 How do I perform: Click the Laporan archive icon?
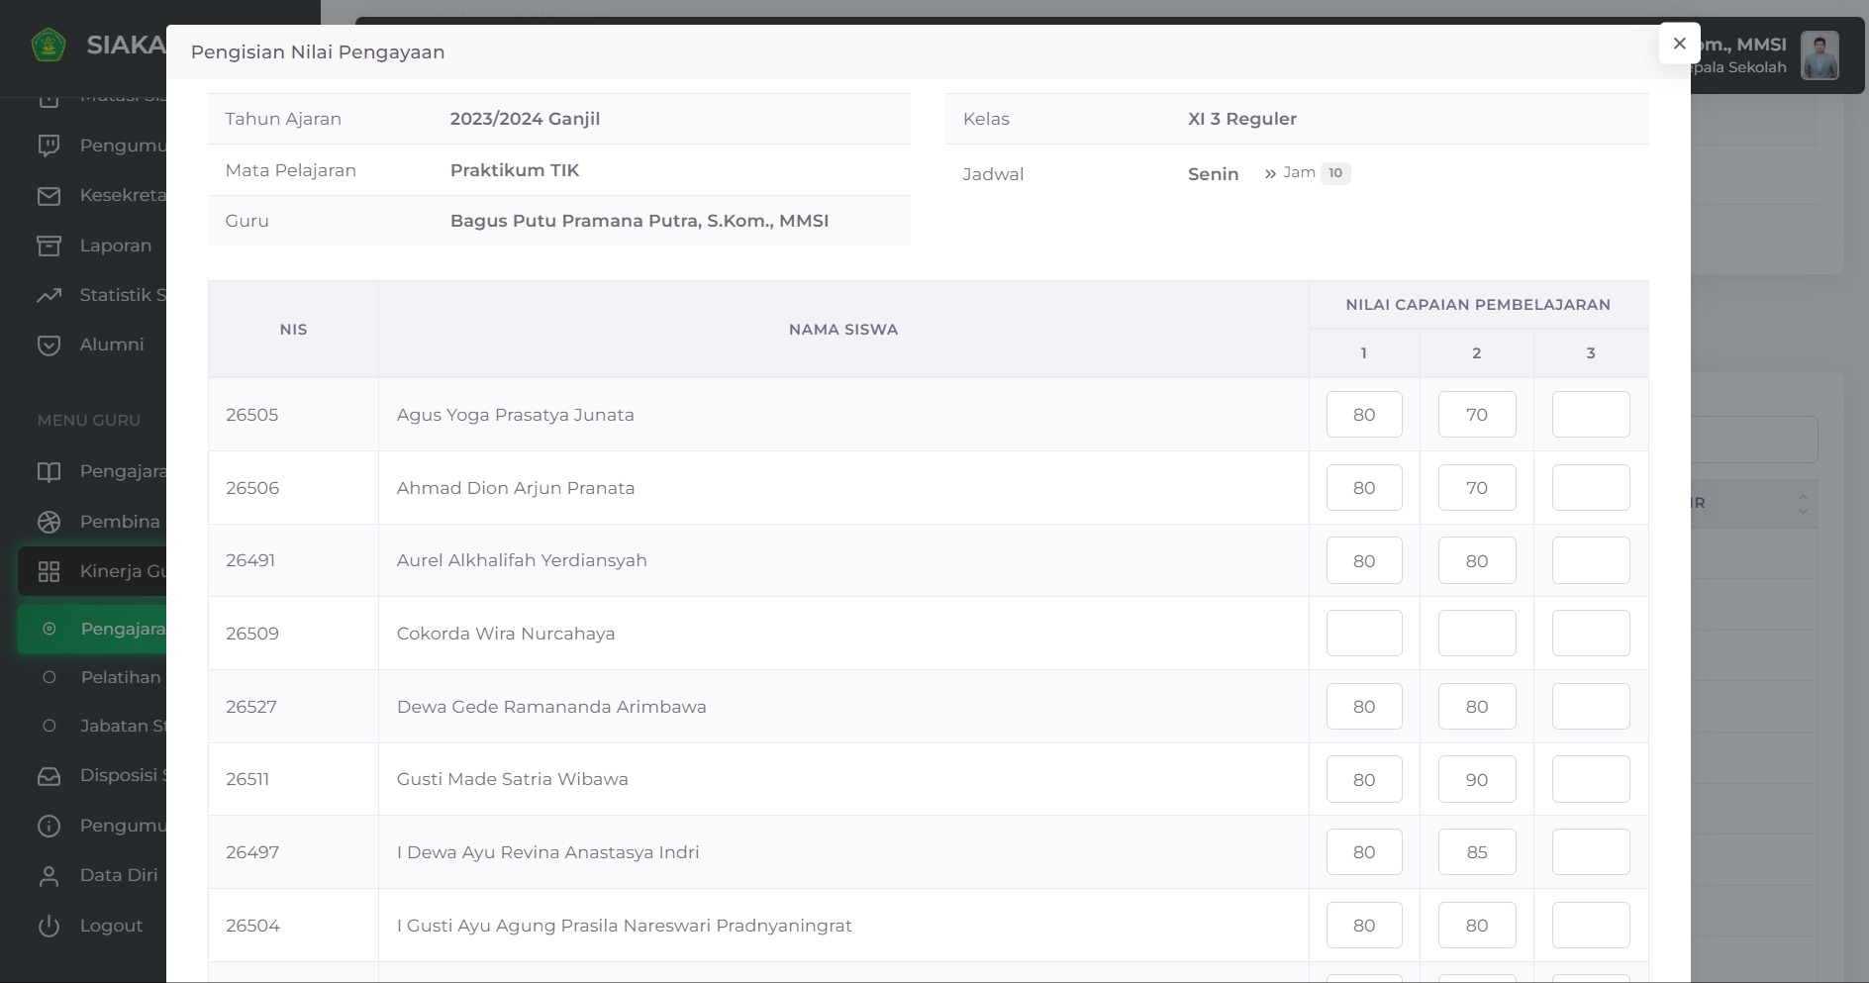pos(49,246)
